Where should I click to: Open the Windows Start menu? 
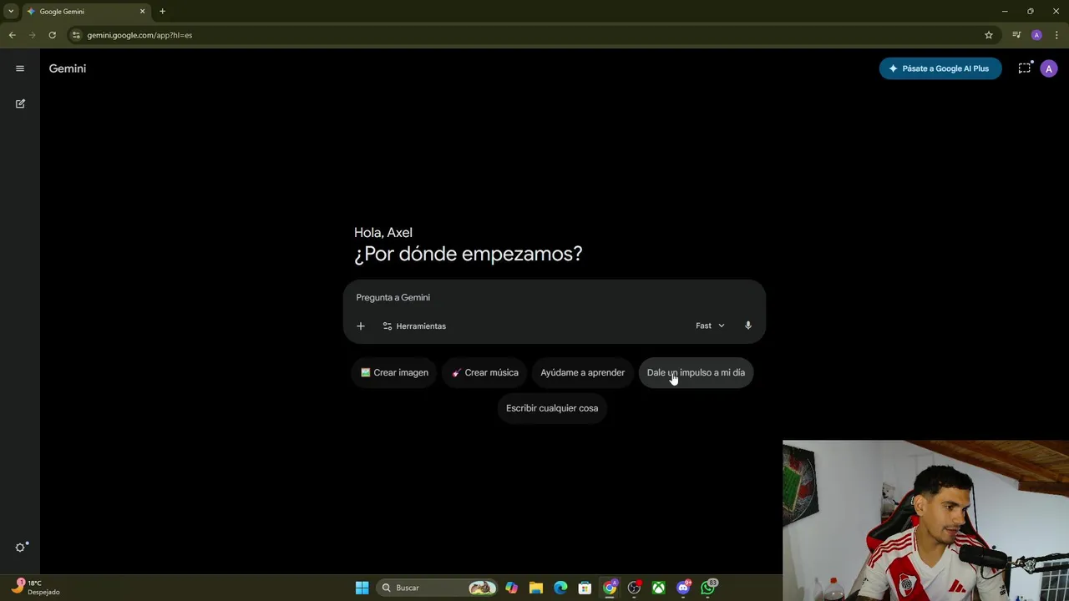[362, 588]
